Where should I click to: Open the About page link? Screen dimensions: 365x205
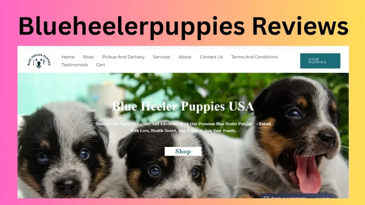point(185,57)
